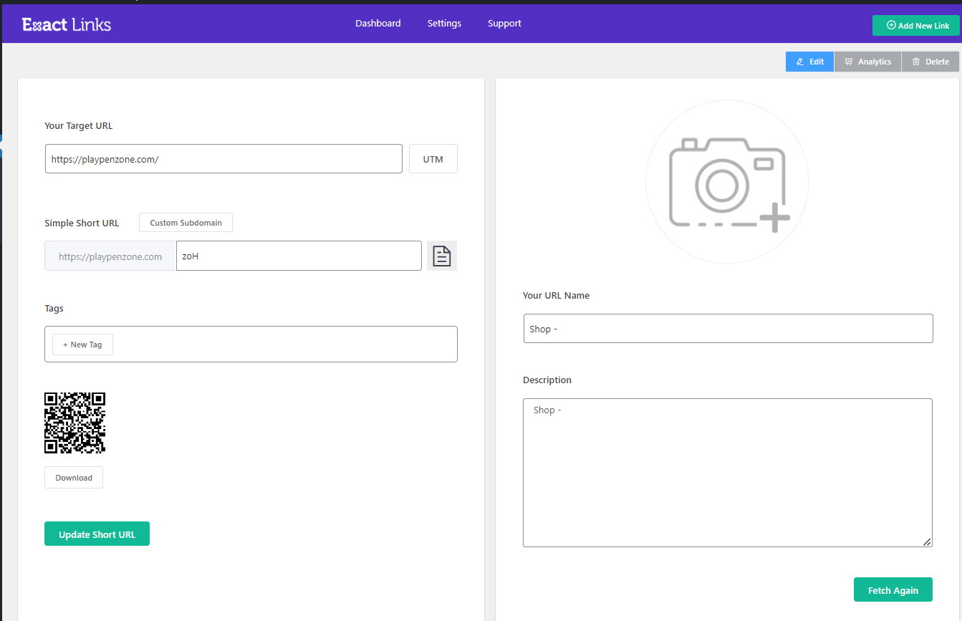Click the Simple Short URL label
Screen dimensions: 962x621
coord(82,223)
